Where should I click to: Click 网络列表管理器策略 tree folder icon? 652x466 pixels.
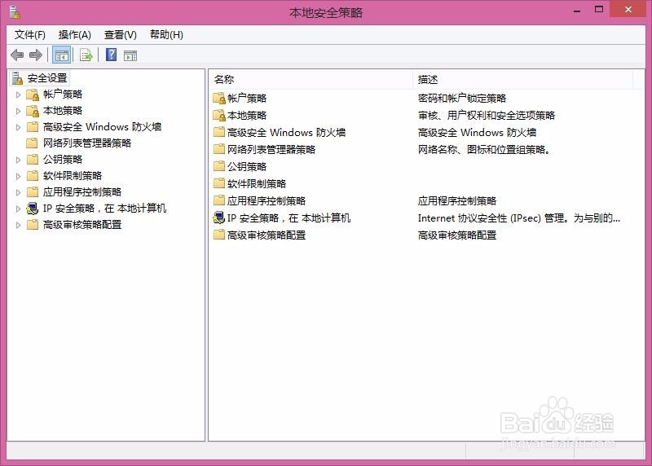32,143
